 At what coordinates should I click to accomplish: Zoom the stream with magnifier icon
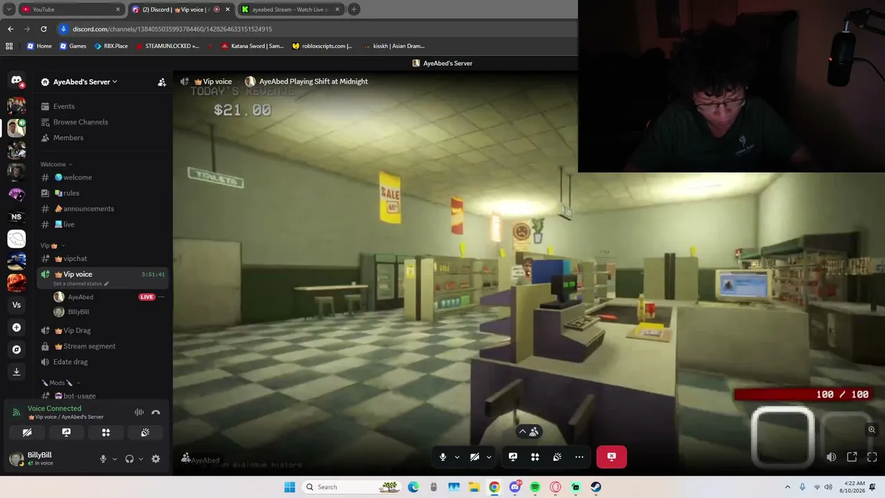(x=872, y=430)
